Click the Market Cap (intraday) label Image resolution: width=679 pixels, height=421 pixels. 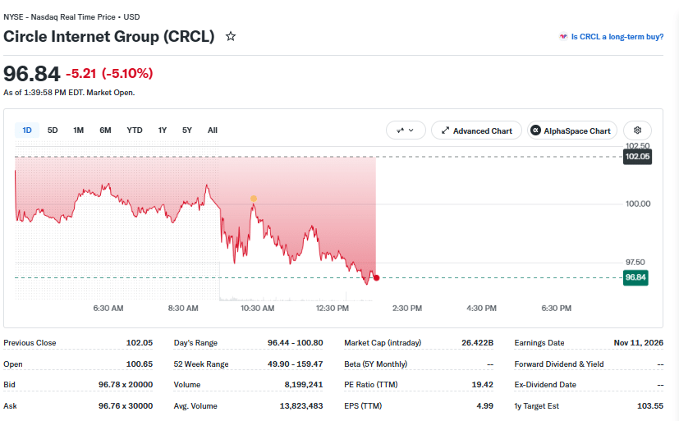click(x=383, y=343)
